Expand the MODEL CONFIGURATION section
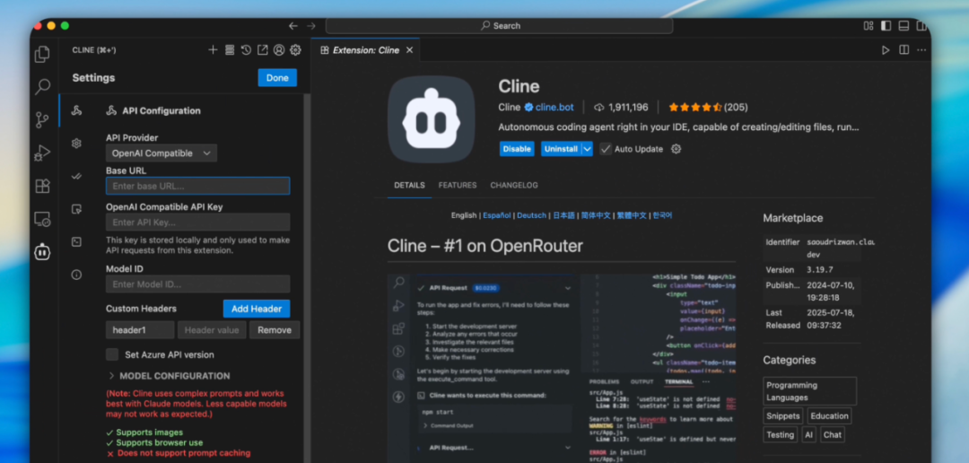Screen dimensions: 969x463 (169, 376)
